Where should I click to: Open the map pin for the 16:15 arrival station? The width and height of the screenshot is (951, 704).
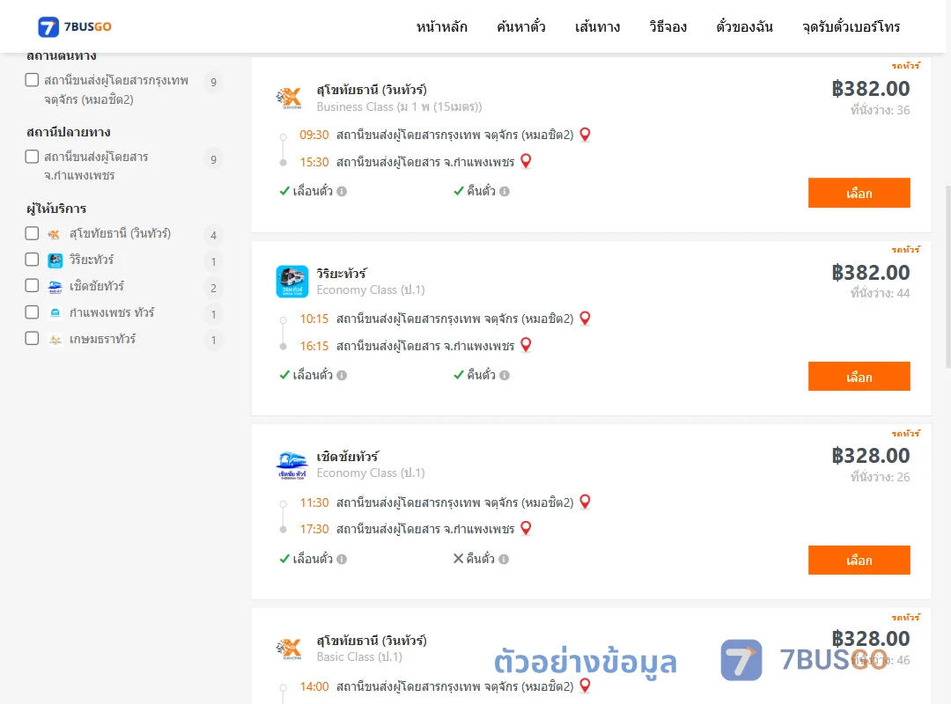tap(527, 345)
